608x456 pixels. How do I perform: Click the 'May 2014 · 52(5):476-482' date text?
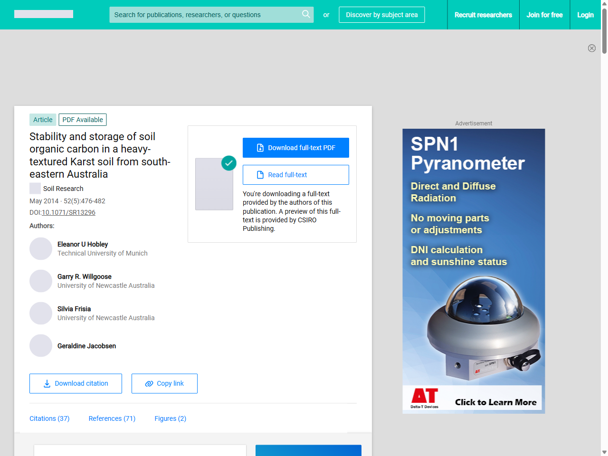coord(67,201)
